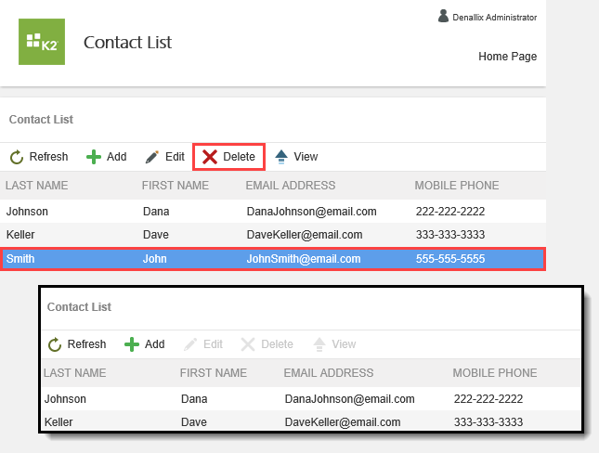599x453 pixels.
Task: Sort by FIRST NAME column in upper list
Action: pyautogui.click(x=176, y=186)
